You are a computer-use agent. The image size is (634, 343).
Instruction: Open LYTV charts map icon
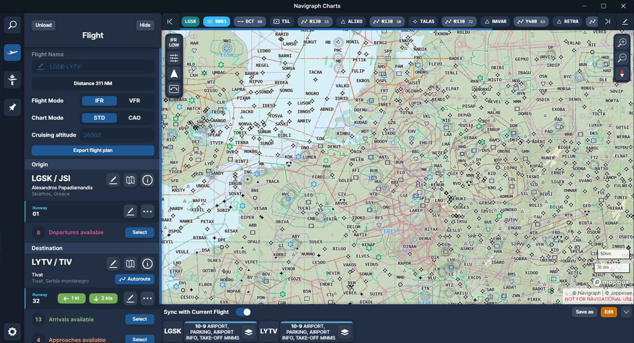pyautogui.click(x=130, y=264)
